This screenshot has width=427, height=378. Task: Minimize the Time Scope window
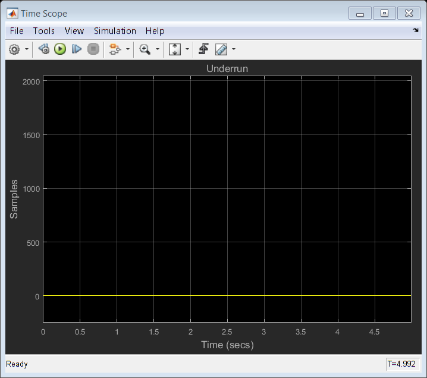[x=360, y=13]
